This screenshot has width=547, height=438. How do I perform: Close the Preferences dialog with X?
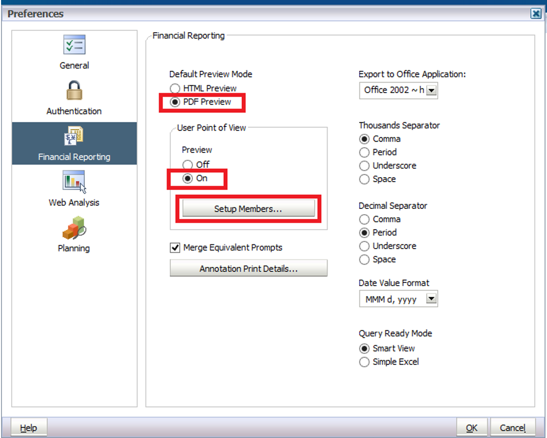(x=536, y=14)
